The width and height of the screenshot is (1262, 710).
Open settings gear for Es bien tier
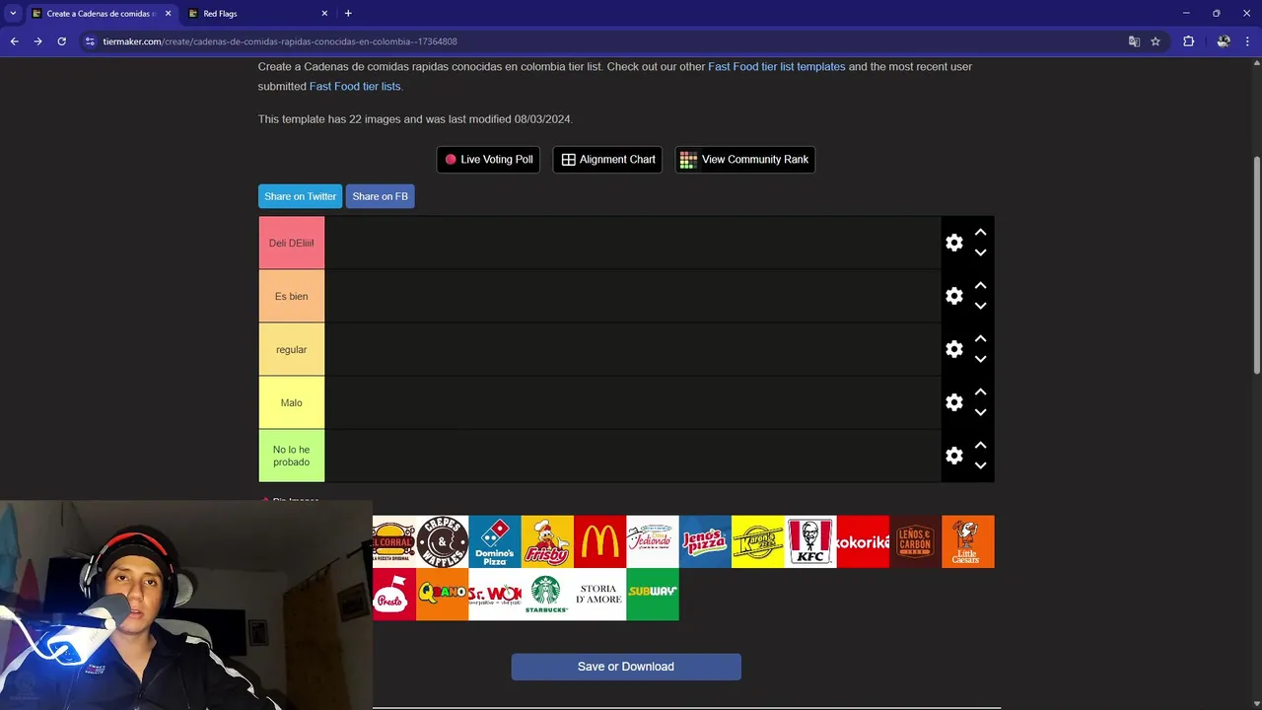[x=953, y=296]
